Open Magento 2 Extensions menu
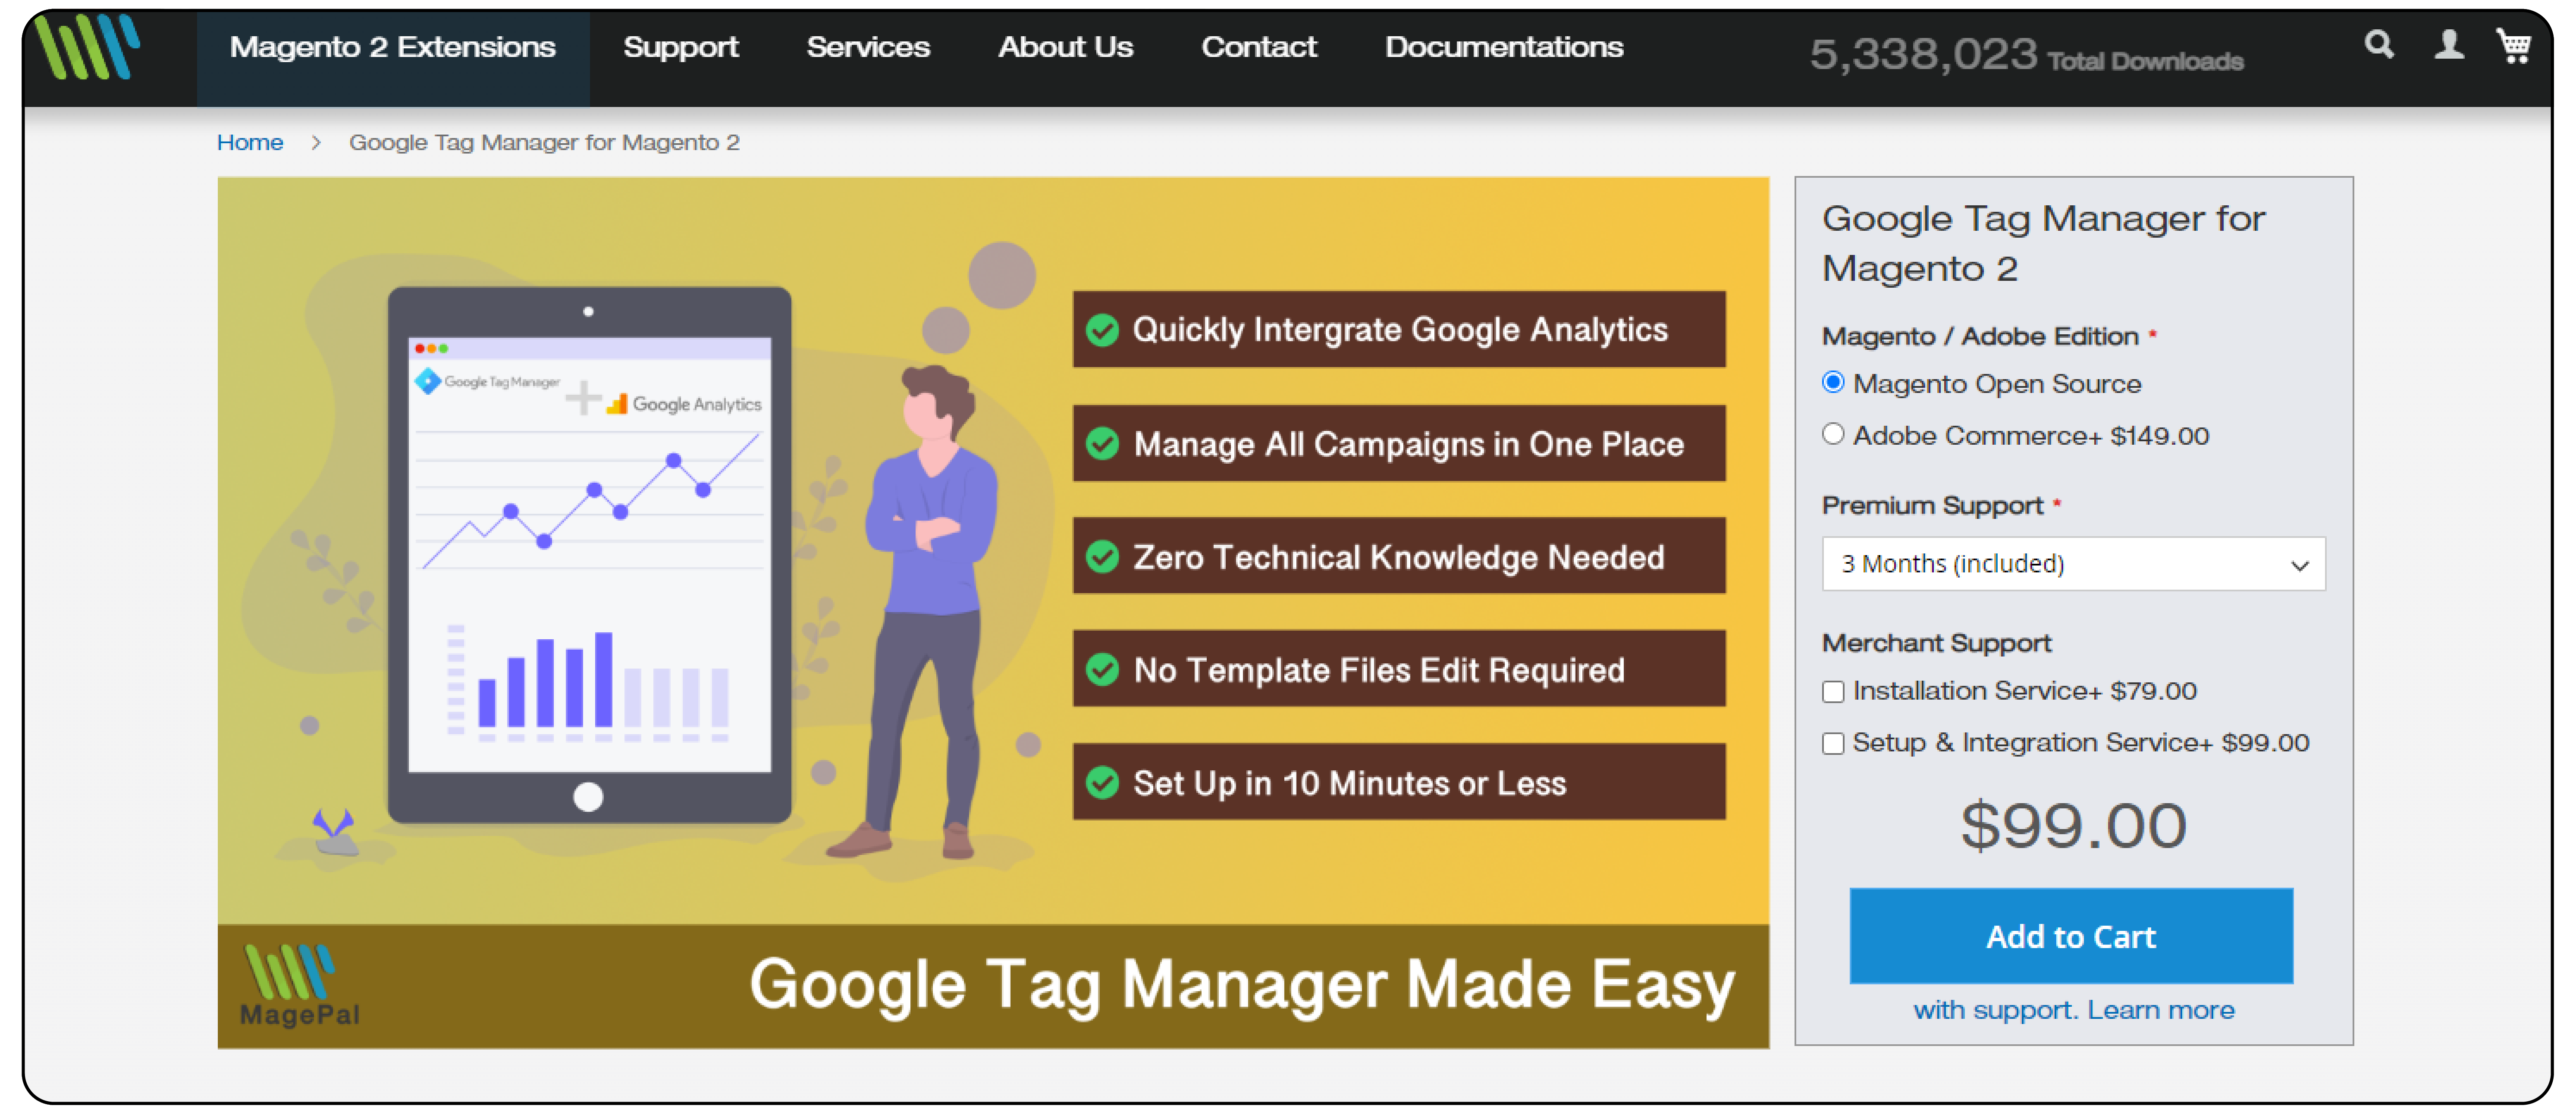This screenshot has width=2576, height=1112. [x=392, y=47]
